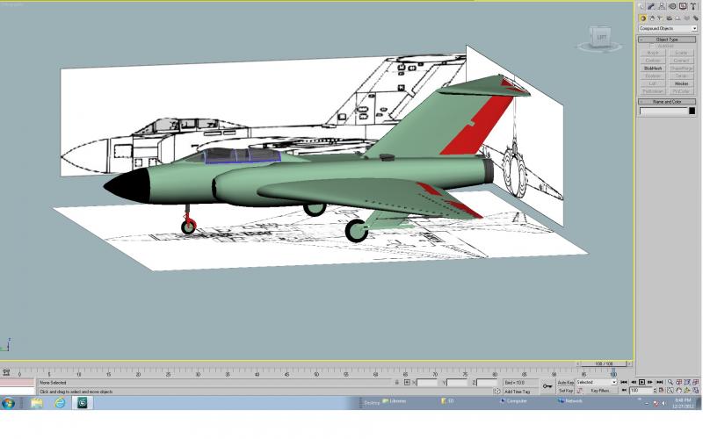Image resolution: width=703 pixels, height=439 pixels.
Task: Open the Modify command panel tab
Action: point(651,6)
